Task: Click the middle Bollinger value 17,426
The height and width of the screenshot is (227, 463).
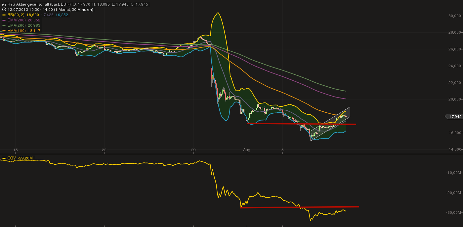Action: click(47, 15)
